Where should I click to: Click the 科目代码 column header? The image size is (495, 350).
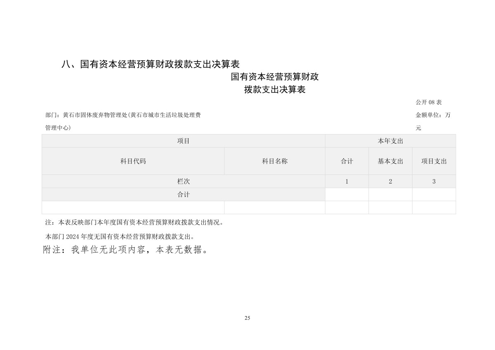coord(133,161)
